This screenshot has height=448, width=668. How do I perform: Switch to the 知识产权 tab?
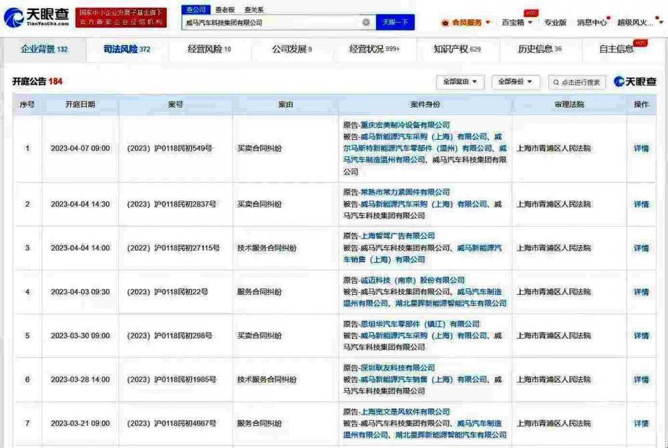pyautogui.click(x=457, y=49)
